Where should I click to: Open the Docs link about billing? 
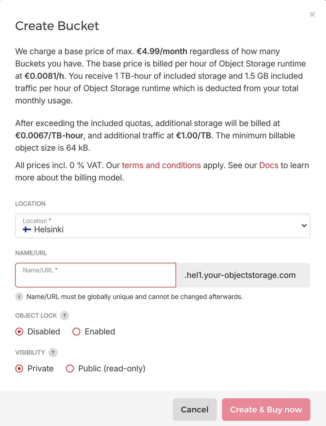(x=269, y=165)
